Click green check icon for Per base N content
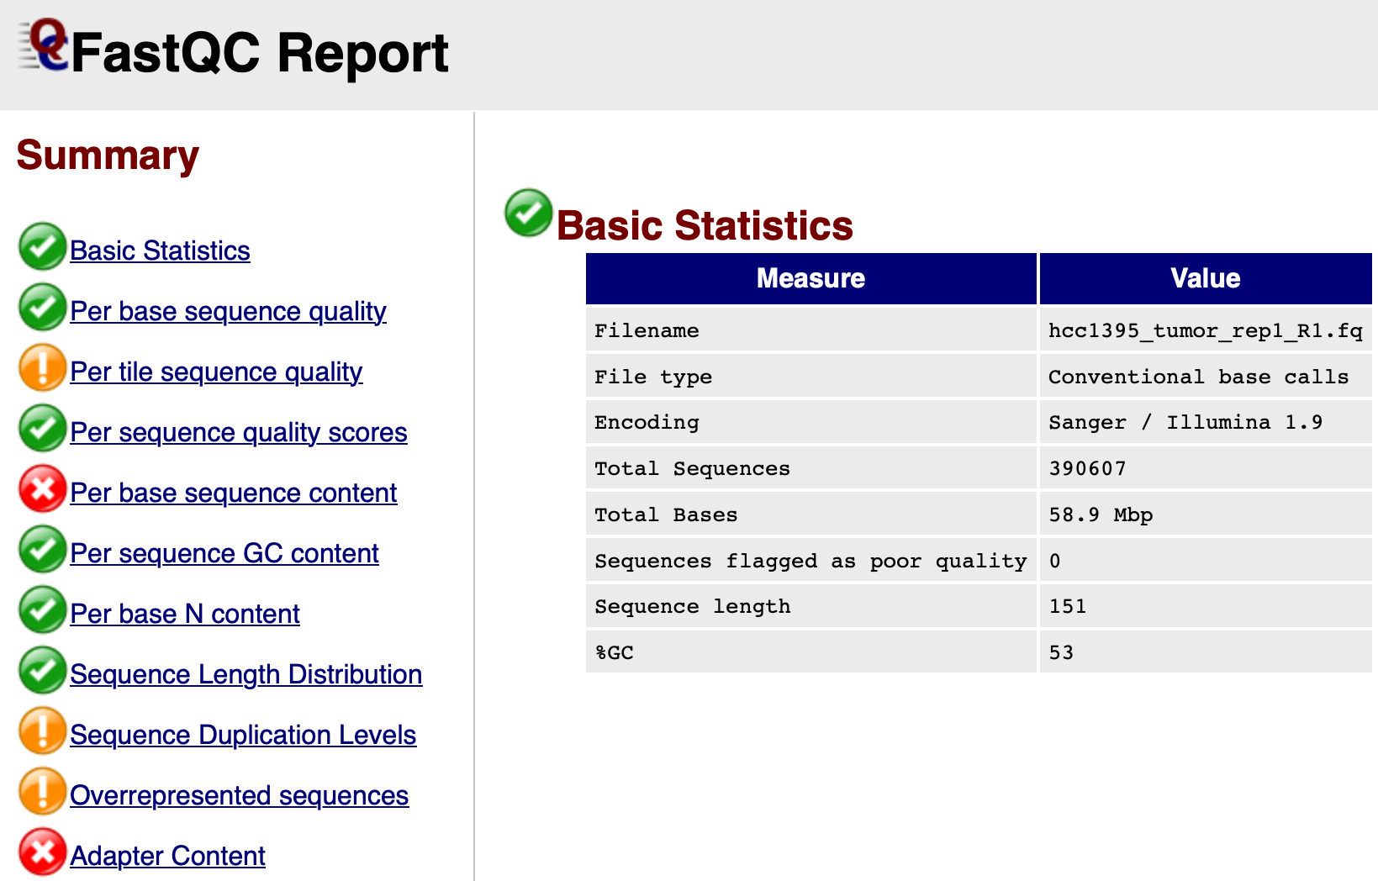This screenshot has width=1378, height=881. coord(42,610)
